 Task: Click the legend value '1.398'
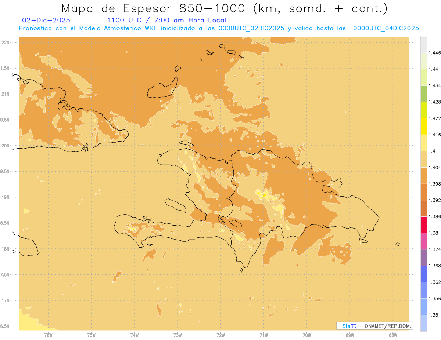(x=435, y=184)
